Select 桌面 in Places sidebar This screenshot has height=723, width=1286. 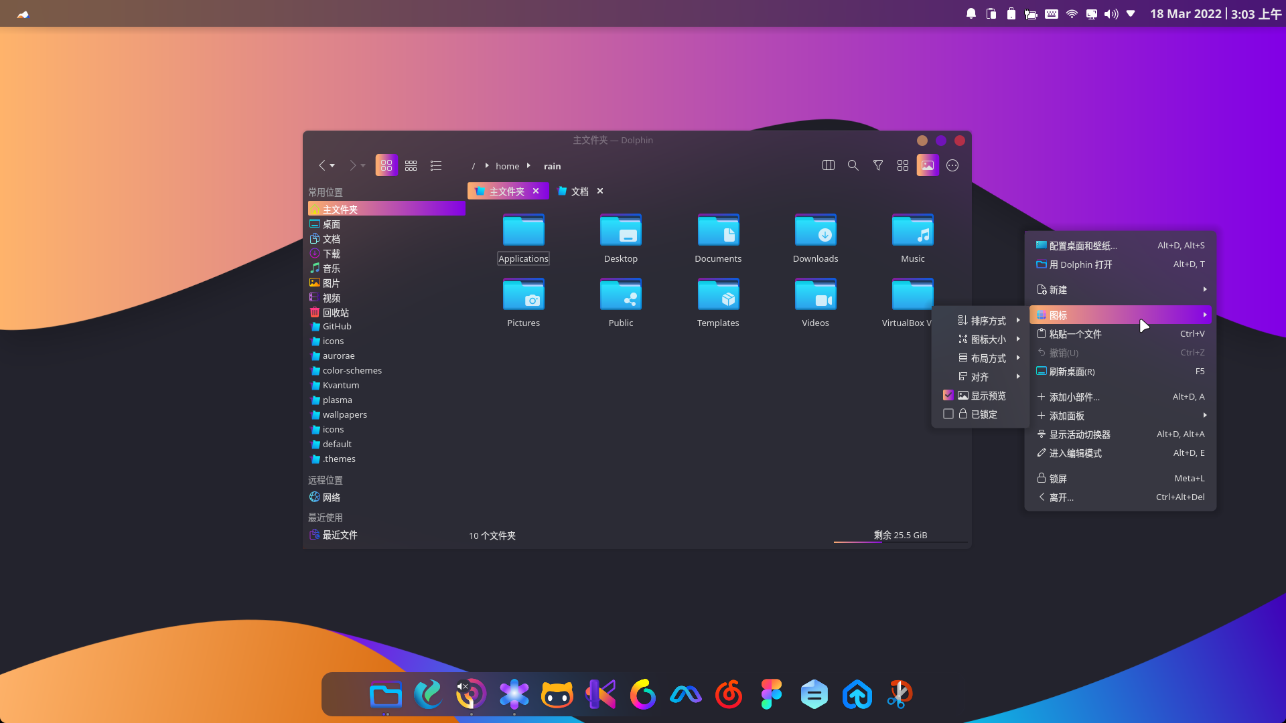pos(386,224)
